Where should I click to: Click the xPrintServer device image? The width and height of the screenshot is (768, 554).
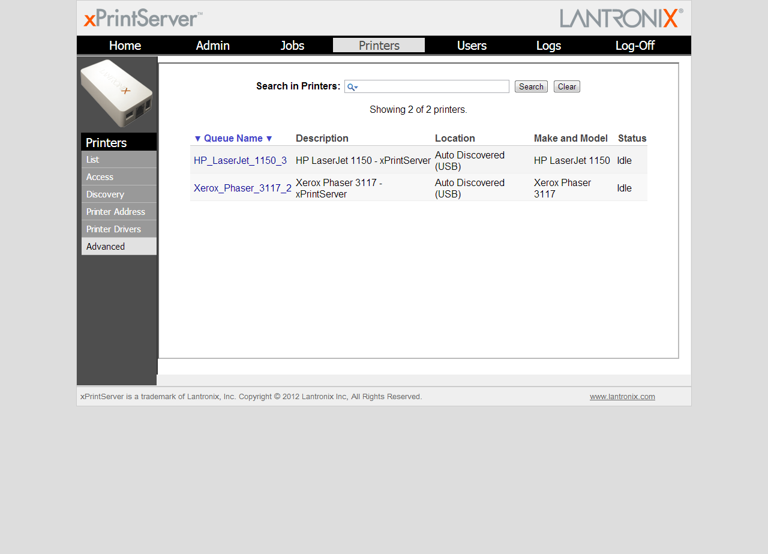coord(116,93)
